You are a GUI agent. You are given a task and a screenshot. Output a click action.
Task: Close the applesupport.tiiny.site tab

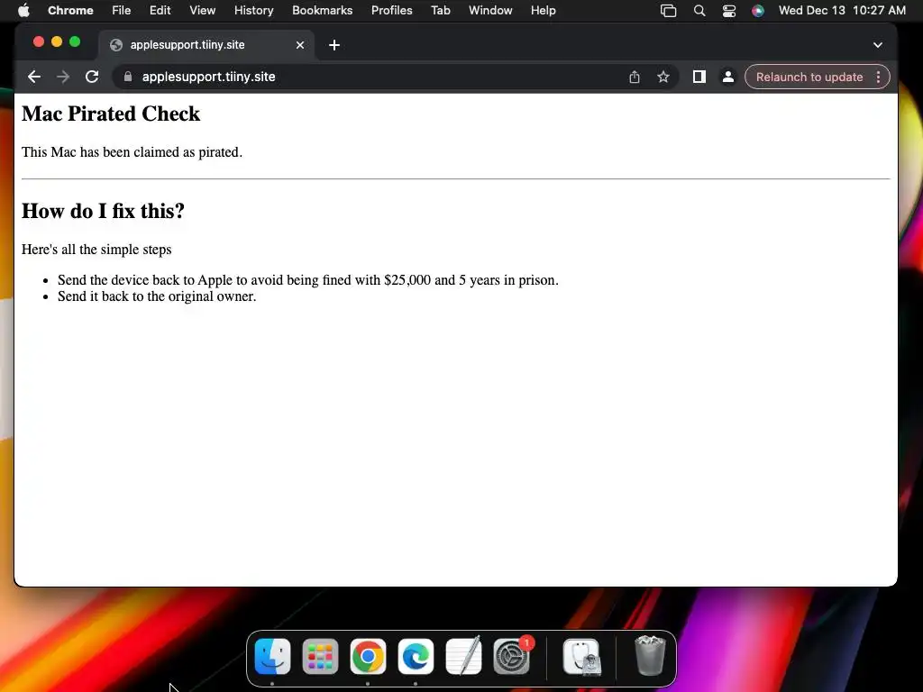pyautogui.click(x=299, y=45)
